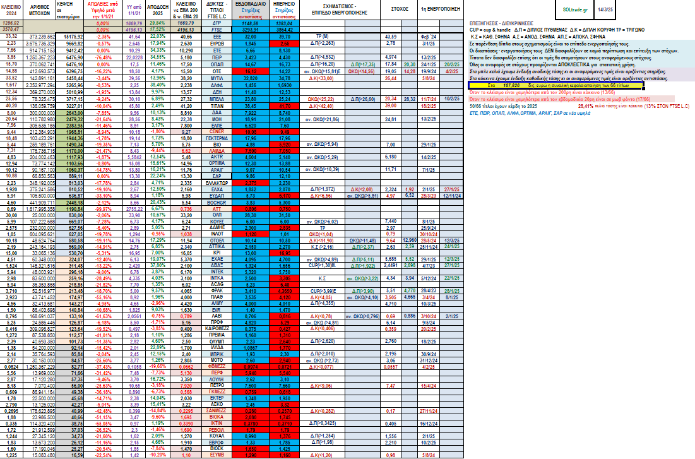Click the ΙΚΤΙΝ ticker cell
Screen dimensions: 695x459
217,424
